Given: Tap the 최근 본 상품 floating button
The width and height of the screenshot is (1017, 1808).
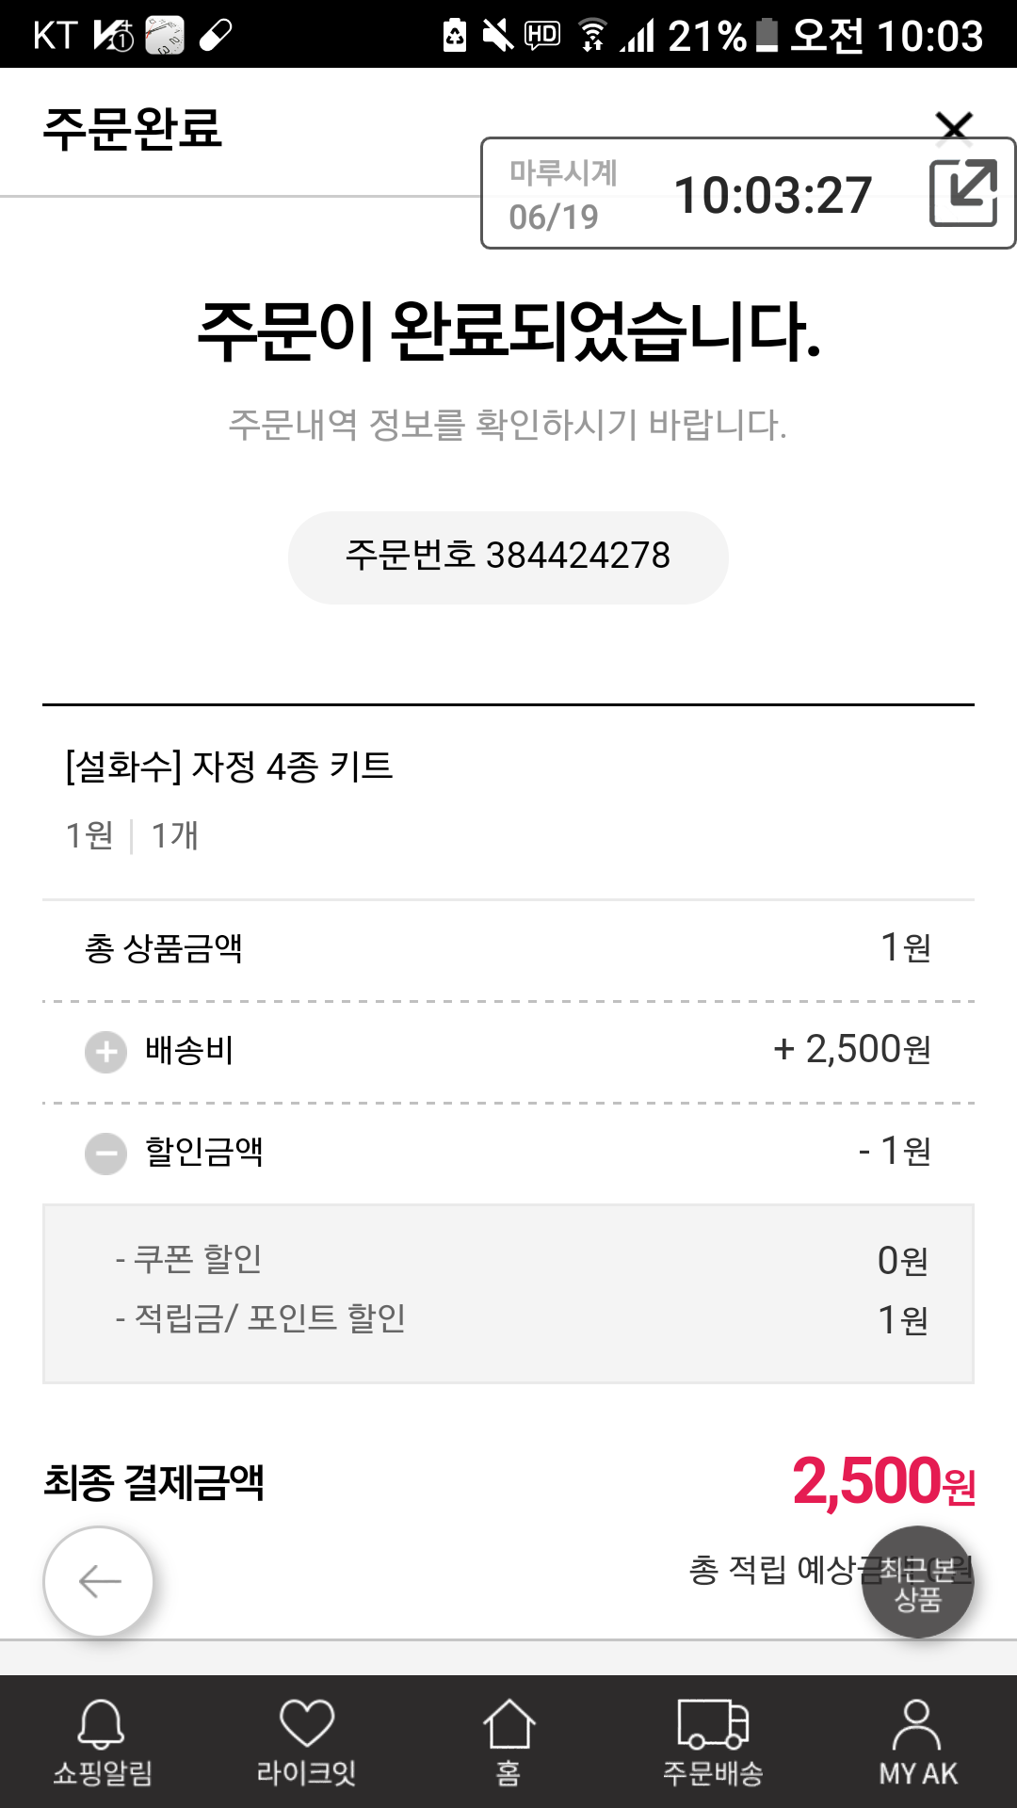Looking at the screenshot, I should tap(918, 1582).
